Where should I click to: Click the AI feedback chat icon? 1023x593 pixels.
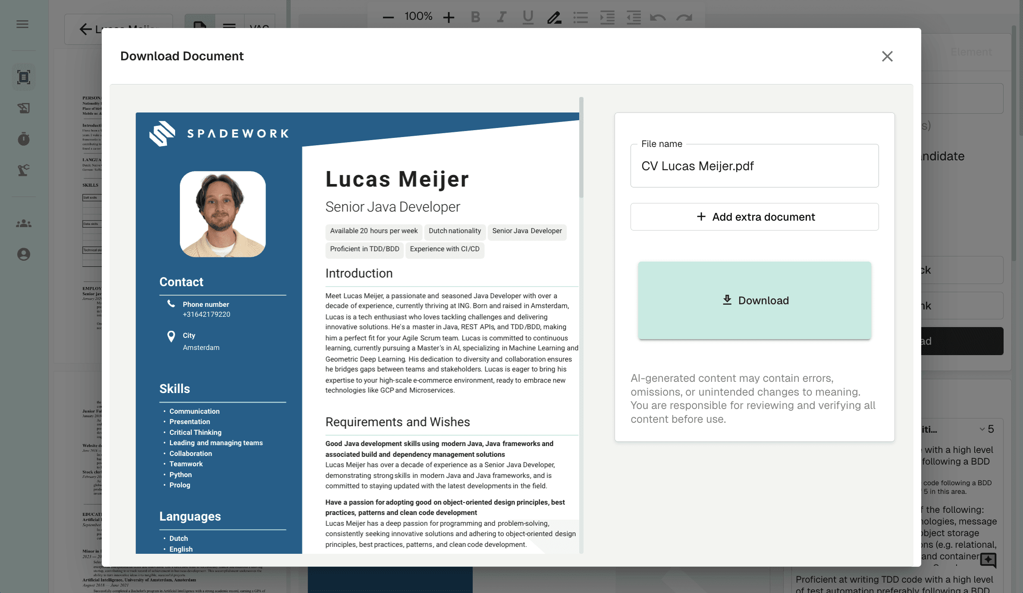pyautogui.click(x=988, y=560)
